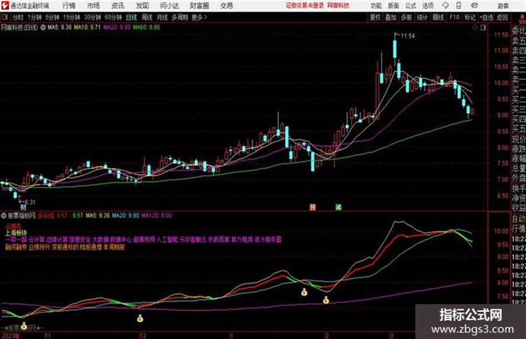Open the 多周期 multi-period view

point(180,17)
